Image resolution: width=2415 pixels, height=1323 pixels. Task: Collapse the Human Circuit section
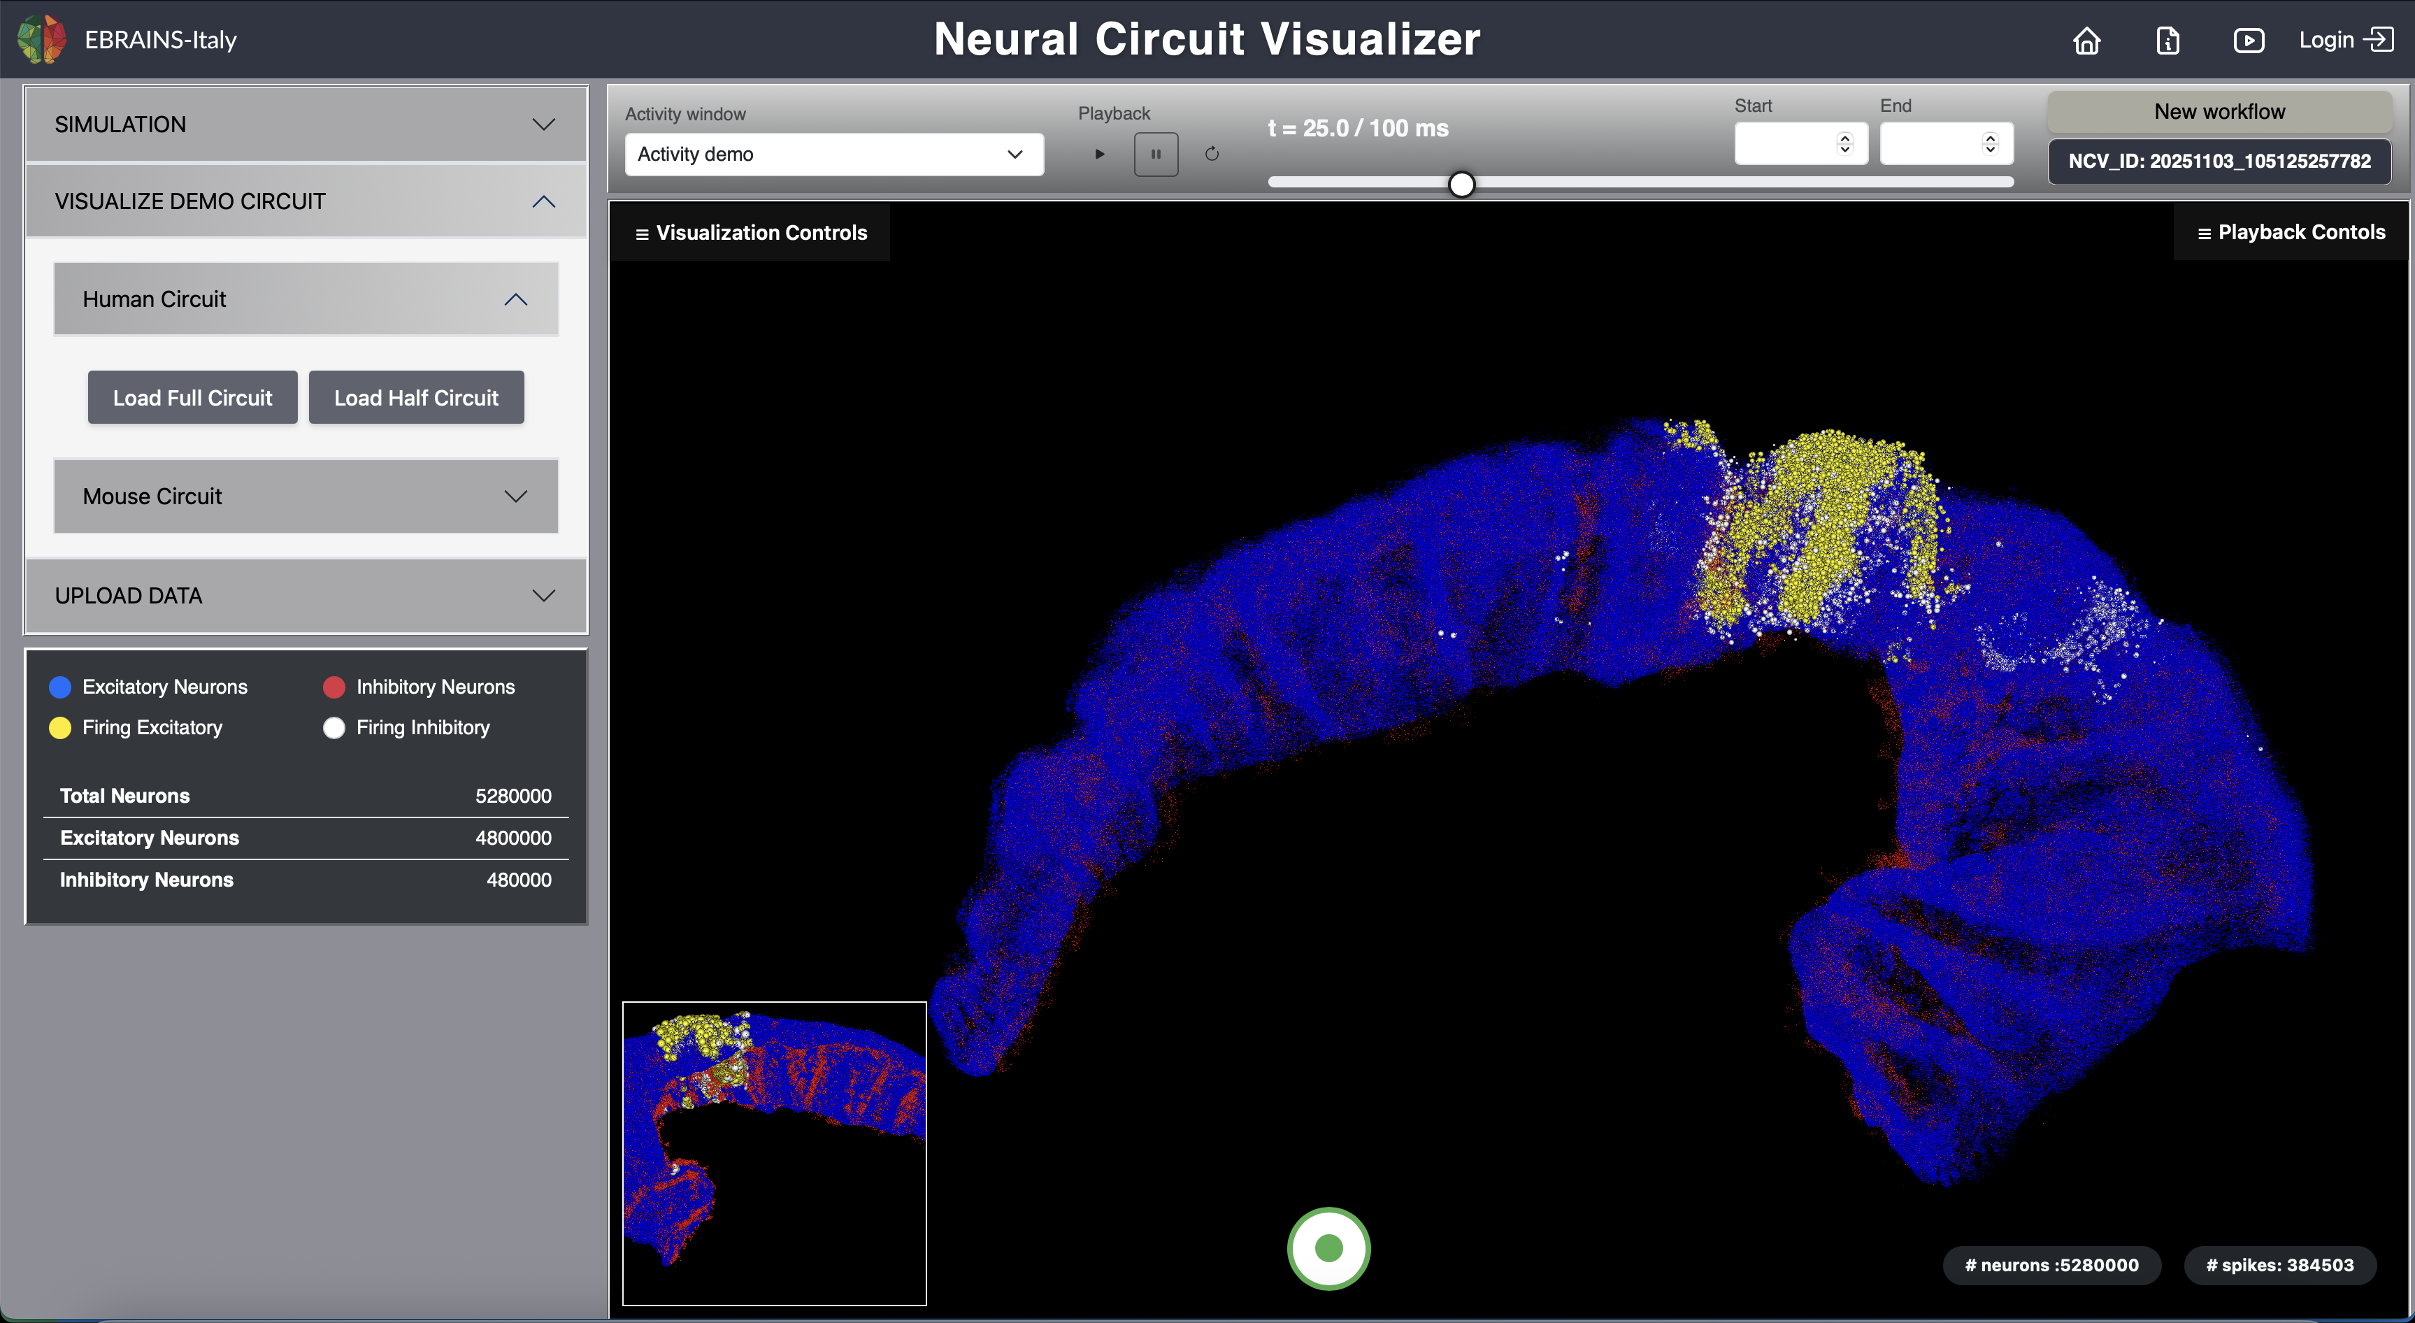click(x=514, y=299)
